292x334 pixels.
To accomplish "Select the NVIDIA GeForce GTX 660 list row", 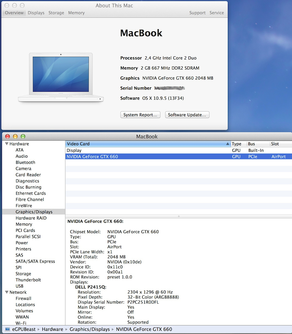I will pyautogui.click(x=178, y=157).
